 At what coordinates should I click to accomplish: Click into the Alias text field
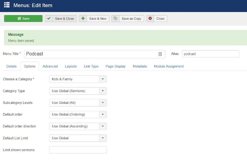click(x=211, y=54)
